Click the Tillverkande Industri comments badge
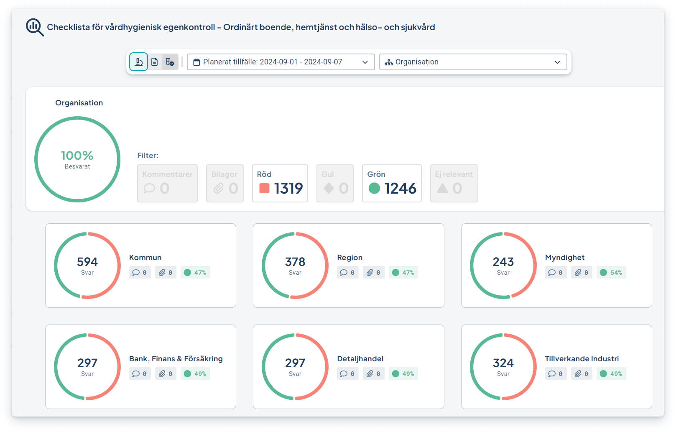Image resolution: width=676 pixels, height=432 pixels. click(556, 374)
